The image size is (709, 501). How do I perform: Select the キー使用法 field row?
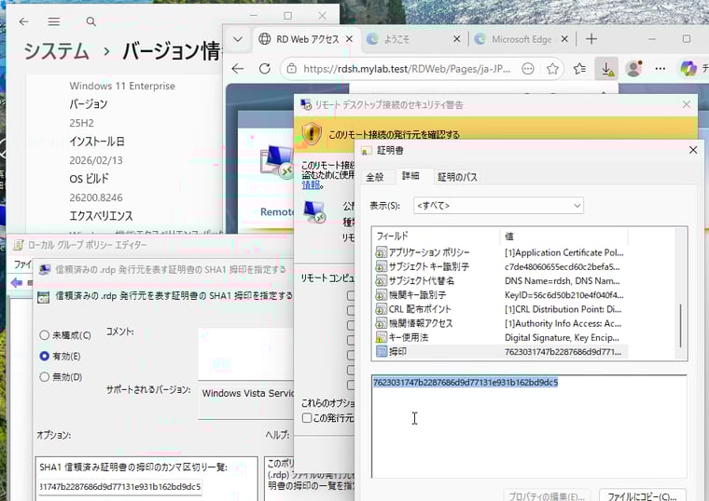pyautogui.click(x=501, y=337)
